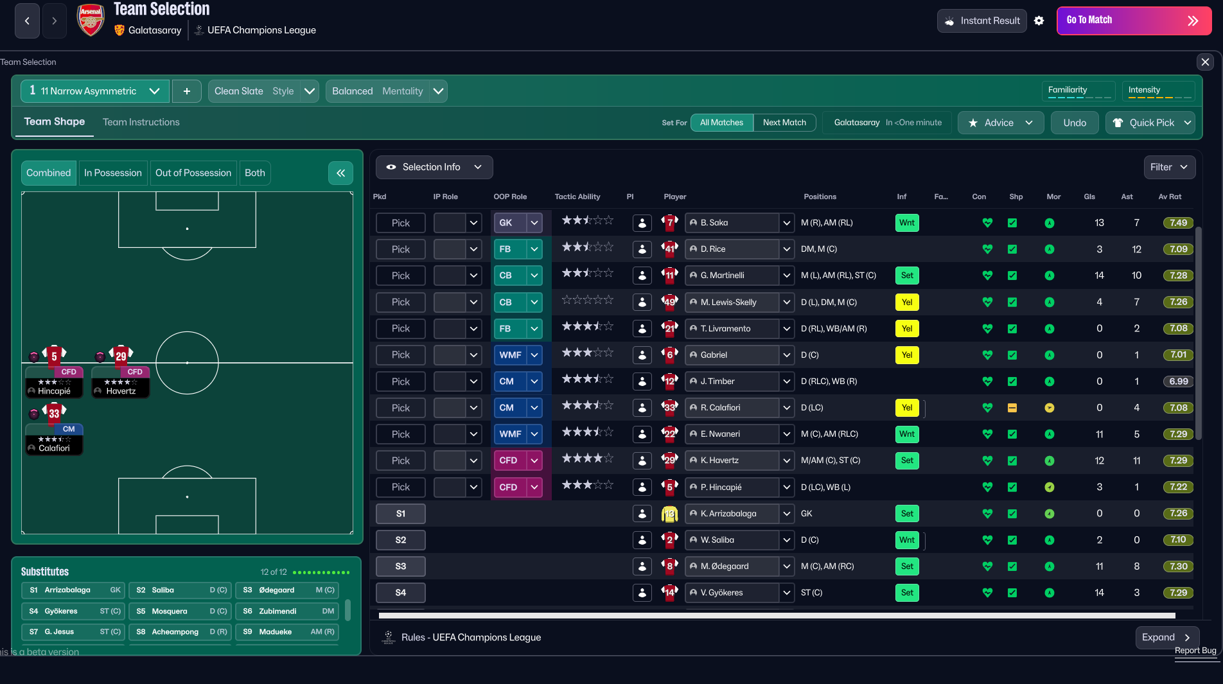The height and width of the screenshot is (684, 1223).
Task: Select the All Matches toggle
Action: click(721, 123)
